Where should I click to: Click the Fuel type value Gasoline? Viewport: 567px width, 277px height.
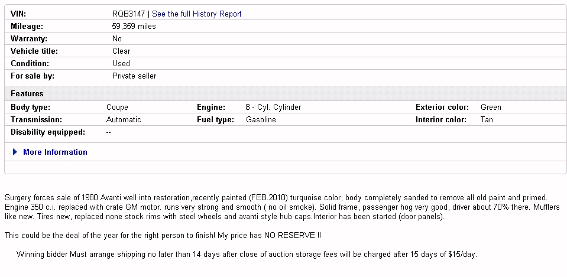coord(261,119)
